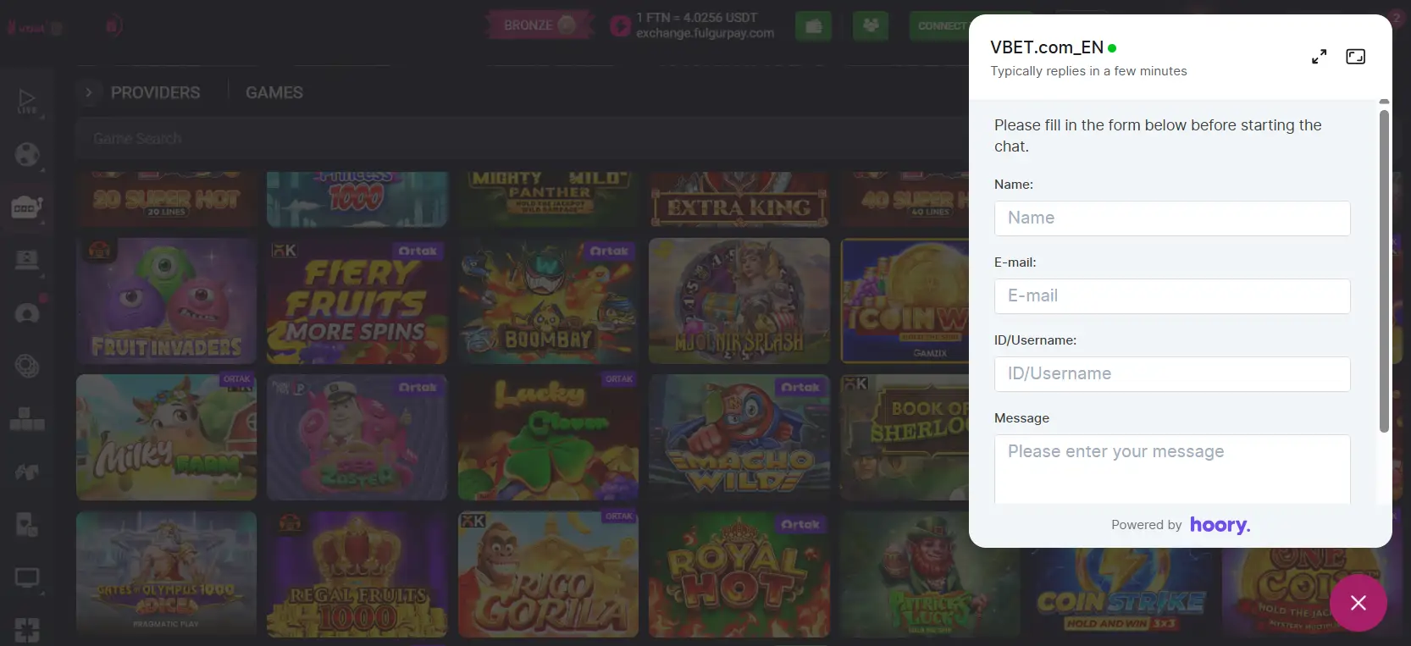Click the pop-out chat window icon

1355,57
